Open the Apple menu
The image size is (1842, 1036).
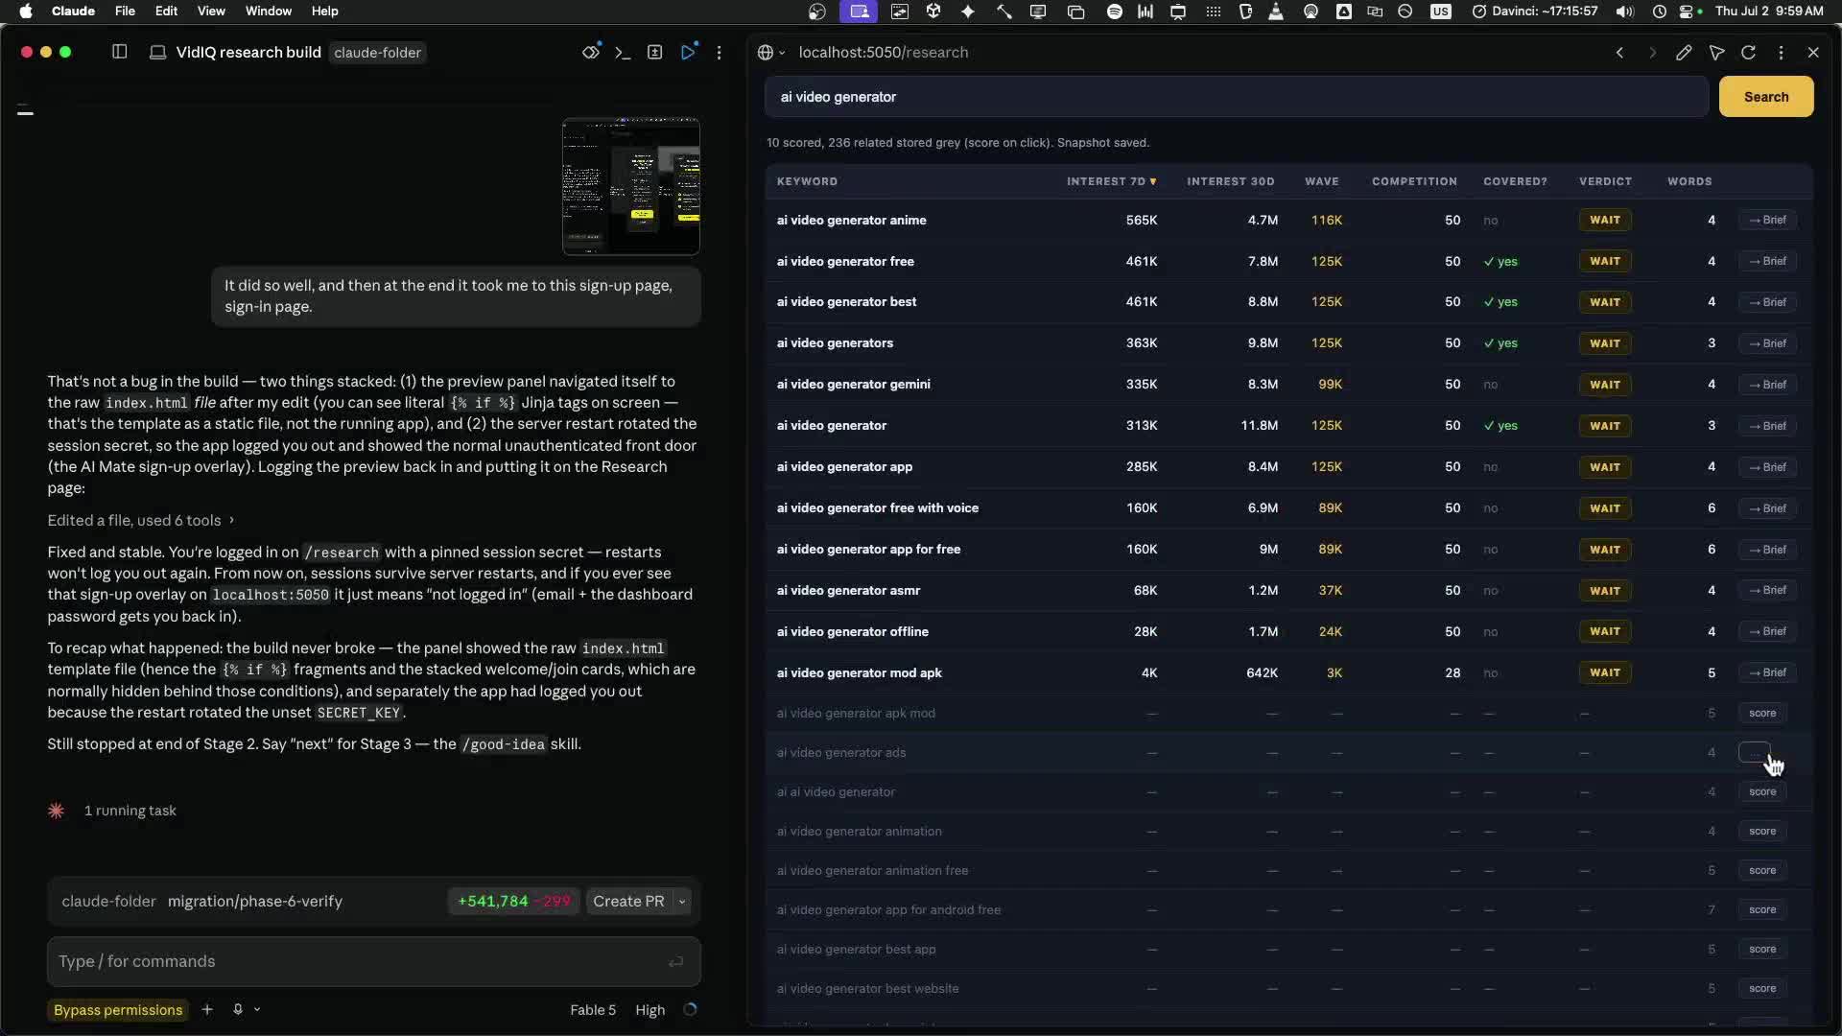pyautogui.click(x=26, y=12)
